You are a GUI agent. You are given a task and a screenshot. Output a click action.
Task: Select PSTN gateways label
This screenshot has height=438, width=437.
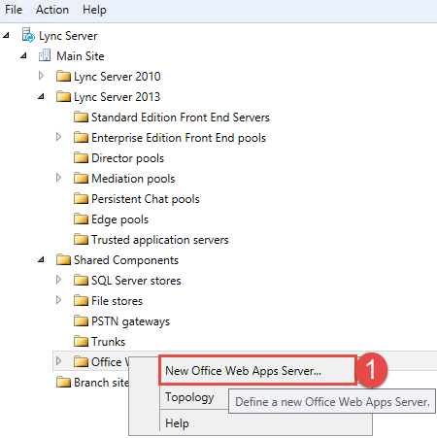tap(130, 321)
